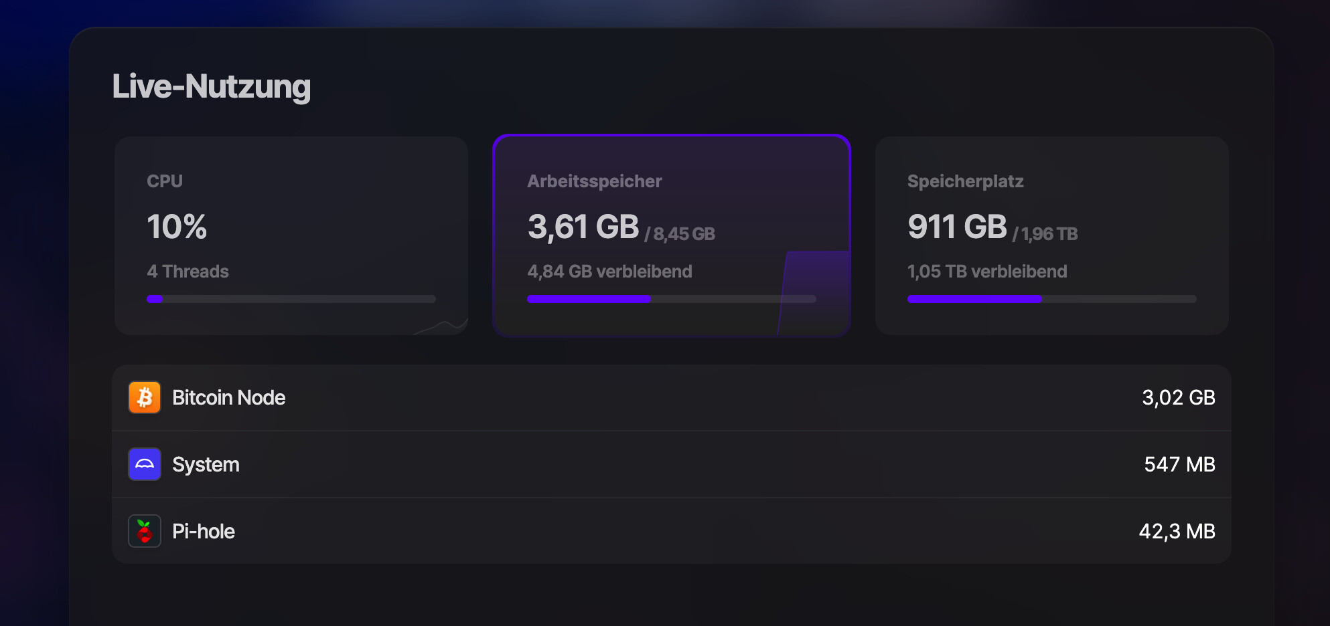The width and height of the screenshot is (1330, 626).
Task: Click the 4 Threads label
Action: pyautogui.click(x=188, y=272)
